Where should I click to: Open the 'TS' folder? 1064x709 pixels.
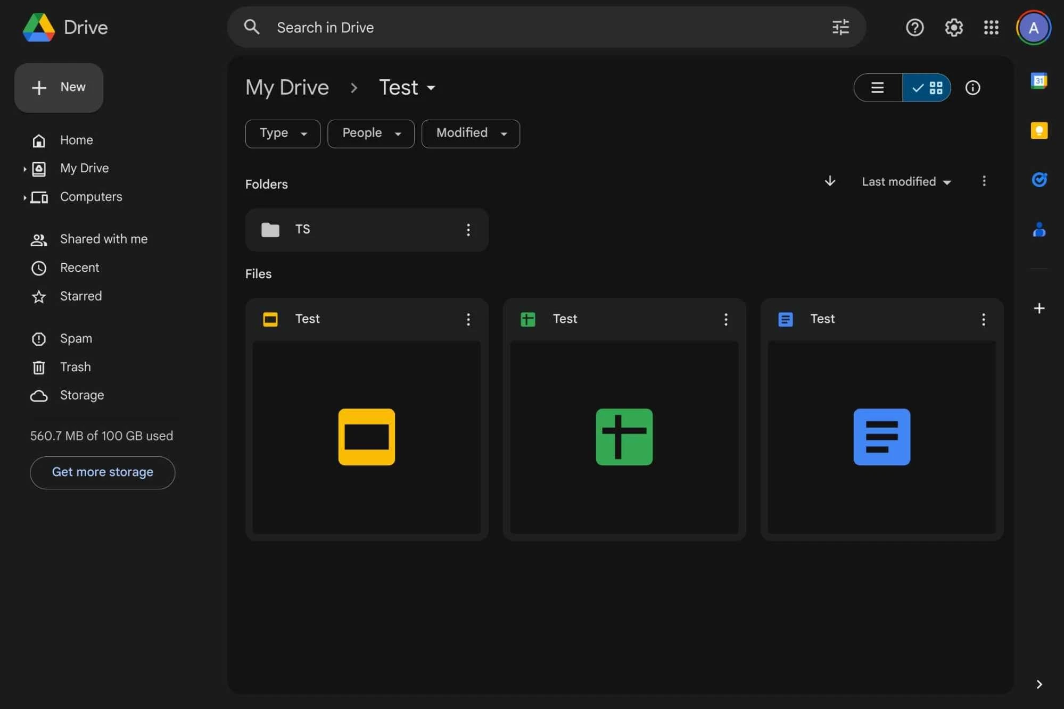click(366, 229)
